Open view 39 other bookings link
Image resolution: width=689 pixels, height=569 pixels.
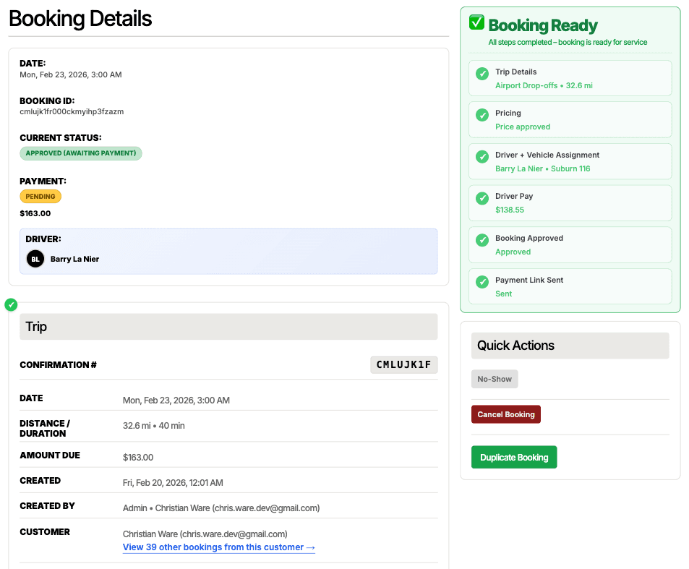218,547
